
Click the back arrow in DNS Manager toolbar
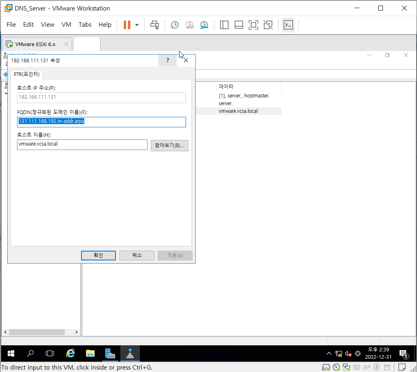click(5, 74)
